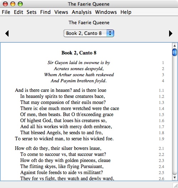
Task: Click the red close window button
Action: click(x=5, y=4)
